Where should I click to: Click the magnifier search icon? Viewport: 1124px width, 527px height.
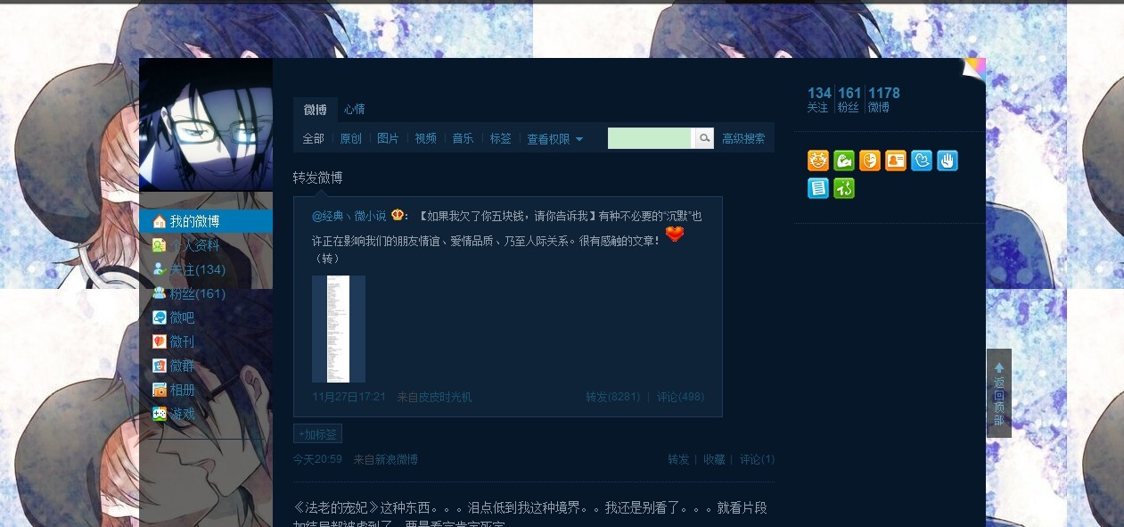click(704, 138)
